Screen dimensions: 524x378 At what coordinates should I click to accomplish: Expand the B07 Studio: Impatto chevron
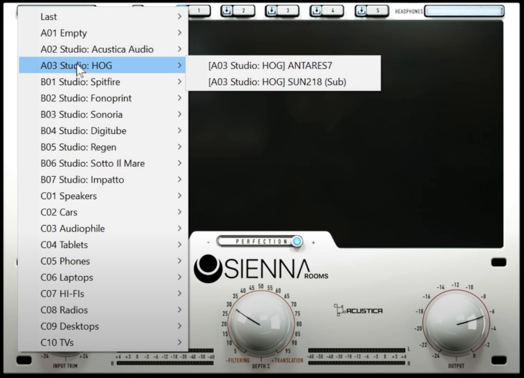click(x=180, y=180)
